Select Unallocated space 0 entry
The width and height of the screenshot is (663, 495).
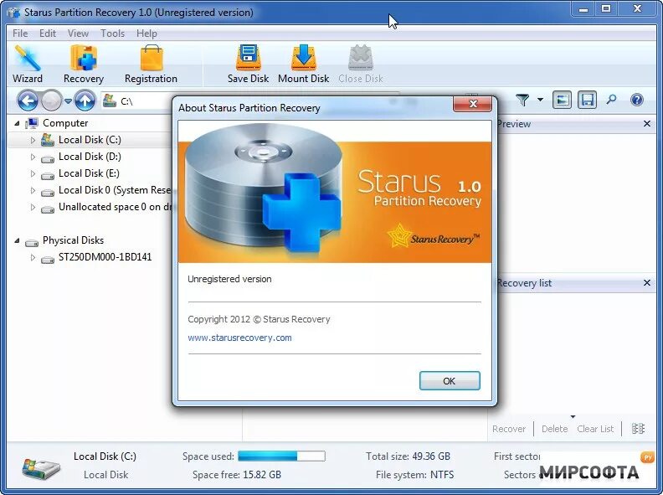(115, 207)
